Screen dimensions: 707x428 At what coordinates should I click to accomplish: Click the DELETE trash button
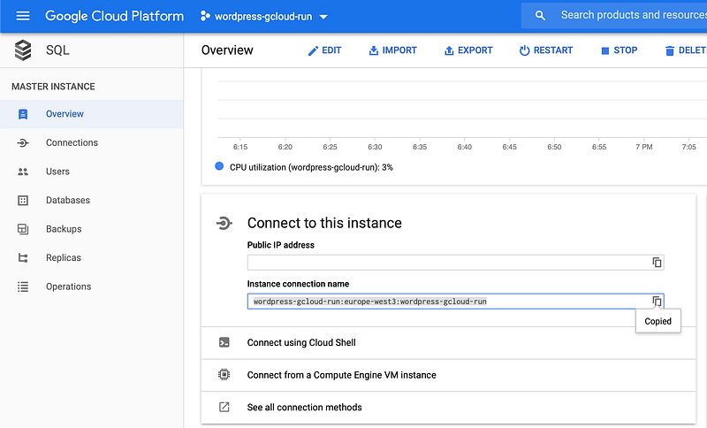[x=686, y=50]
